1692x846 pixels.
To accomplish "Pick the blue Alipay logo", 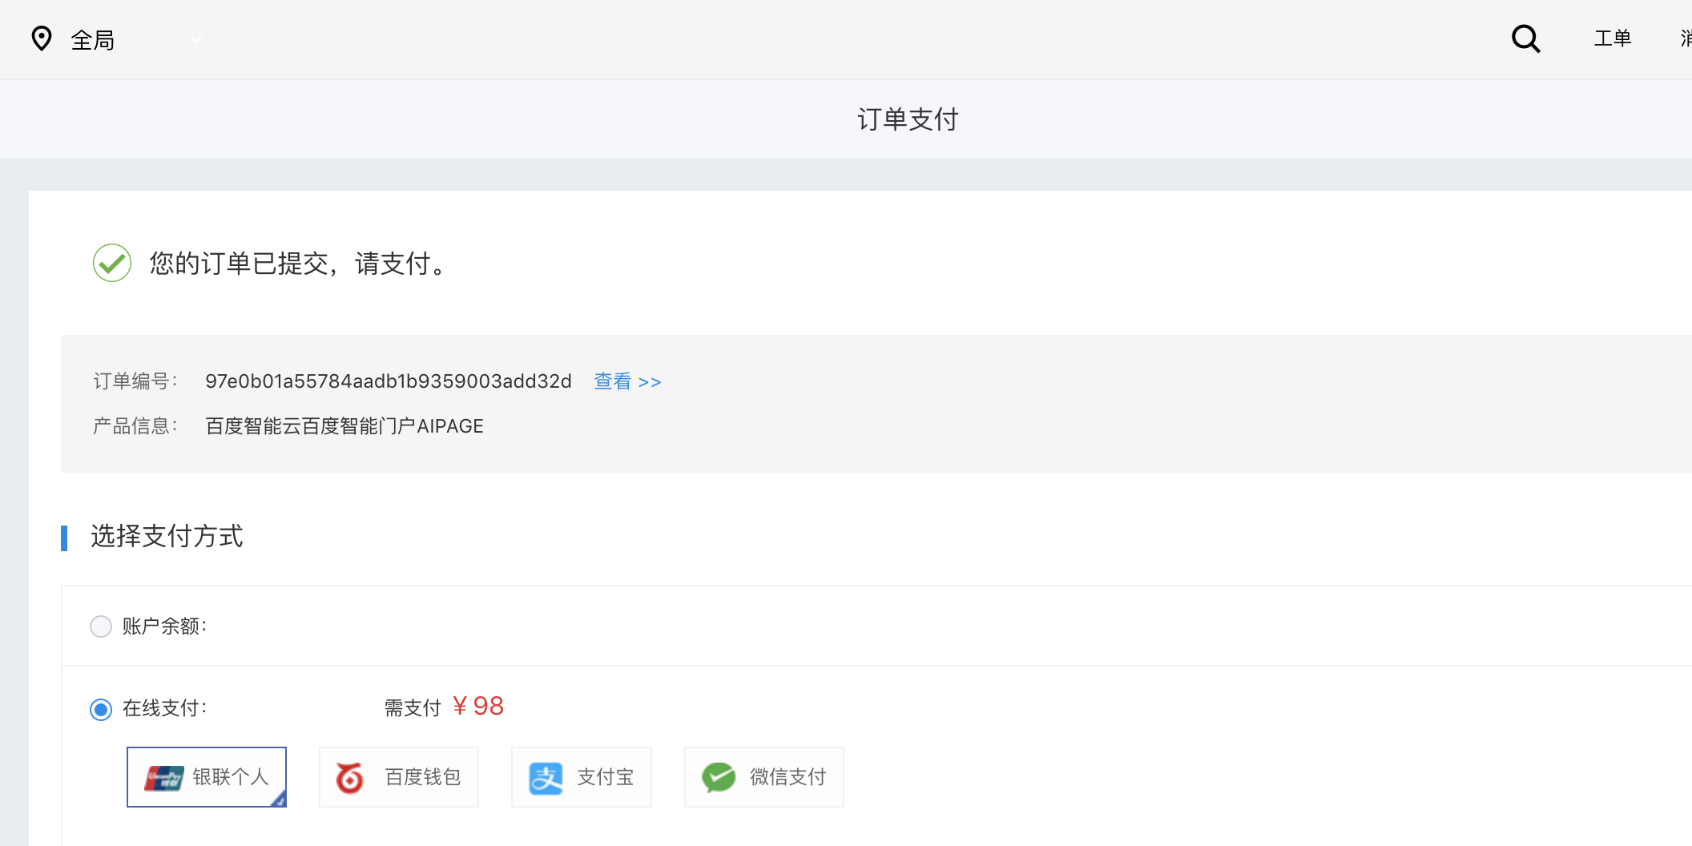I will pos(546,777).
